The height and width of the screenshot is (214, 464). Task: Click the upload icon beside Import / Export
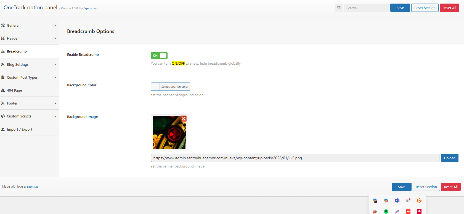coord(3,129)
